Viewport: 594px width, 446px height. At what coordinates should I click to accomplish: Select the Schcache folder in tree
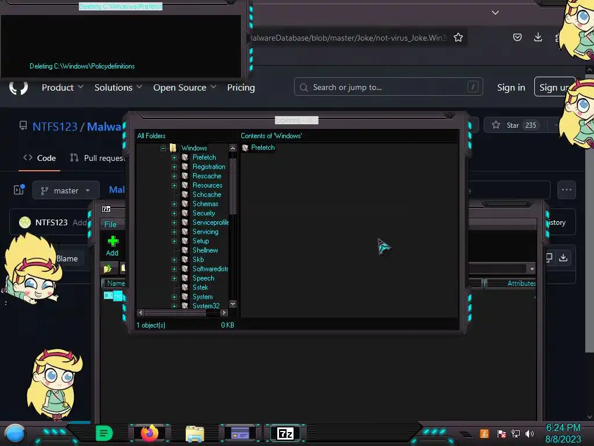[x=207, y=195]
